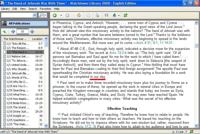This screenshot has width=200, height=134.
Task: Click the blue down arrow above the list
Action: coord(32,32)
